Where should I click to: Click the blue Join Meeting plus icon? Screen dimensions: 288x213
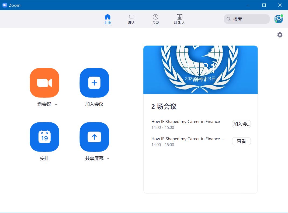94,83
